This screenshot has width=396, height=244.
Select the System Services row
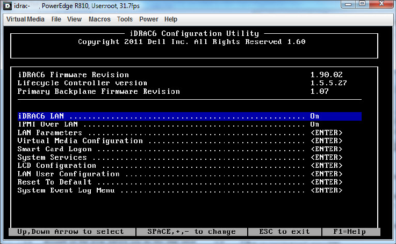[52, 158]
